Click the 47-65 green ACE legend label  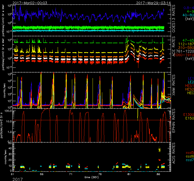click(x=186, y=41)
